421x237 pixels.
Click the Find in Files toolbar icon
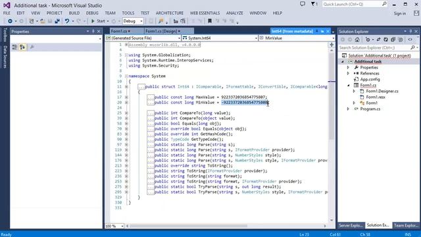pyautogui.click(x=161, y=21)
